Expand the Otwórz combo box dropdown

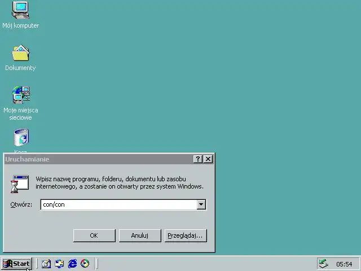201,204
